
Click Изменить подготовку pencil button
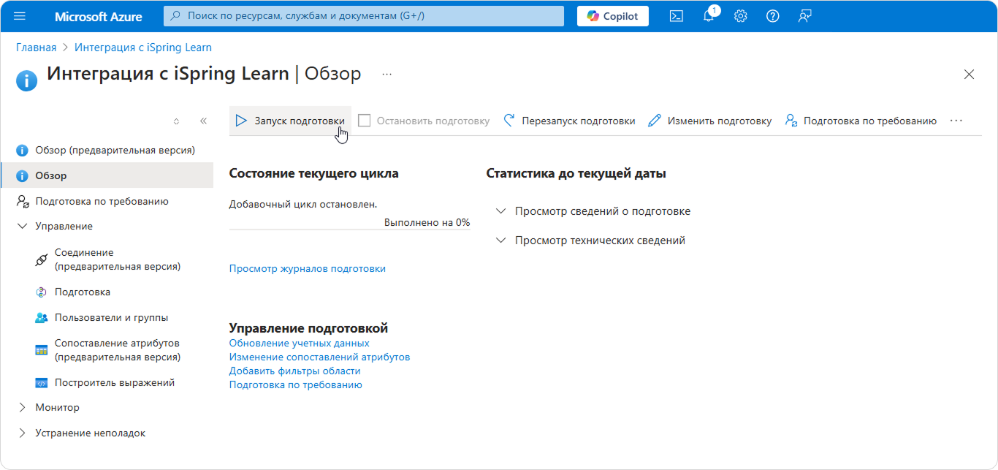tap(710, 121)
